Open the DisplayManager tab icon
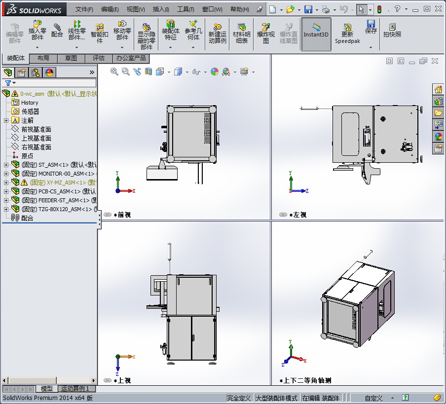 pyautogui.click(x=49, y=73)
